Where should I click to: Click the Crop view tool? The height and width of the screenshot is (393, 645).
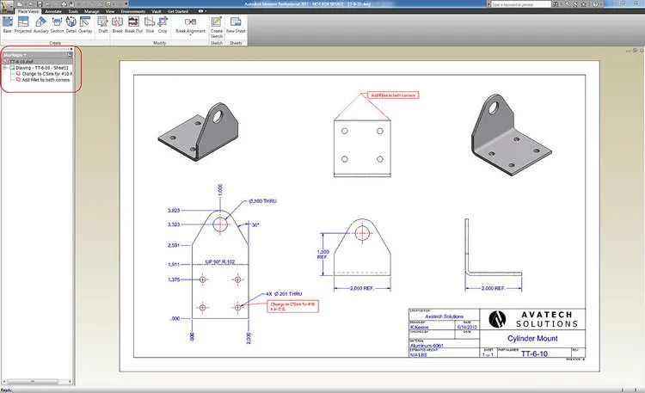pyautogui.click(x=161, y=24)
